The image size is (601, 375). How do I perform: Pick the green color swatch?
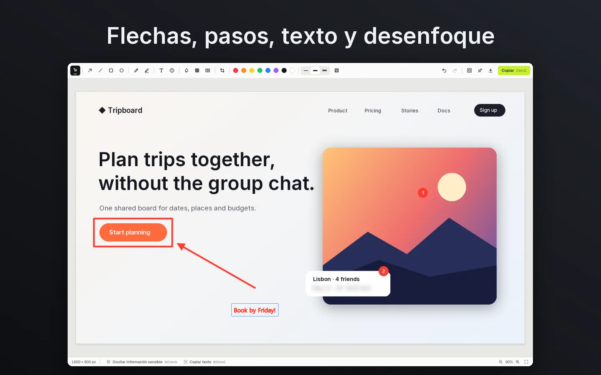(x=260, y=70)
